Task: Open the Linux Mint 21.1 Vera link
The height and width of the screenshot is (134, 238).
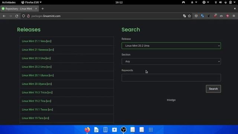Action: point(34,41)
